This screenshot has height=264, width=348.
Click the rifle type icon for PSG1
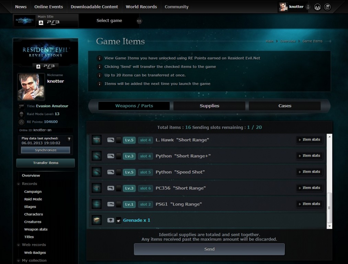(x=111, y=204)
